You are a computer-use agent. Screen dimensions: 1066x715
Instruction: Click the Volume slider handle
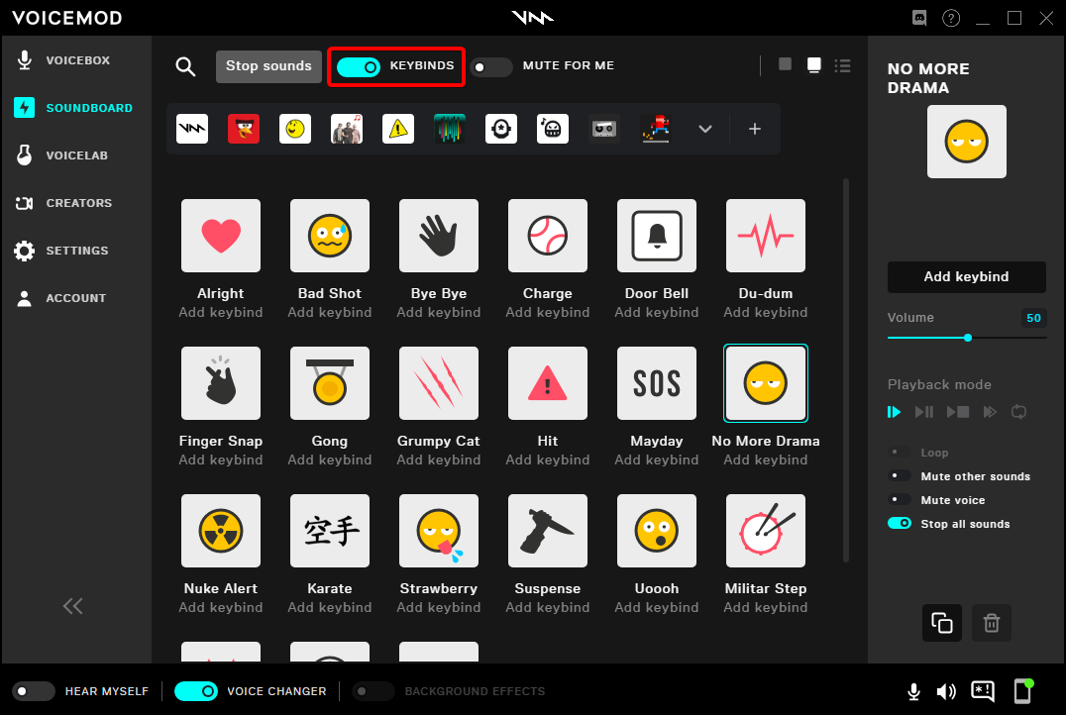[967, 338]
